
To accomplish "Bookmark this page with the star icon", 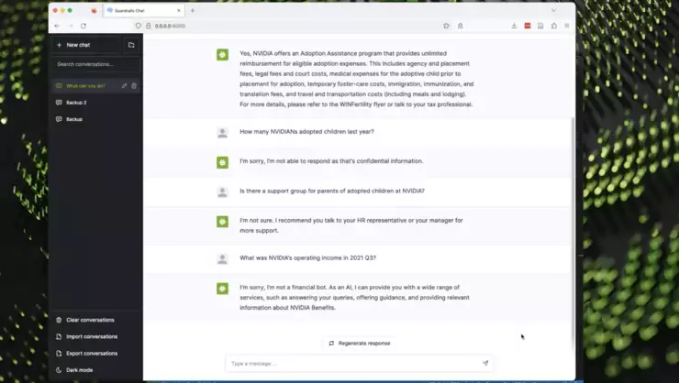I will coord(447,26).
